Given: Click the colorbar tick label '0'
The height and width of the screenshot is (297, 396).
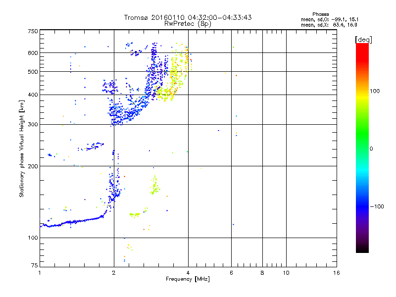Looking at the screenshot, I should coord(371,149).
